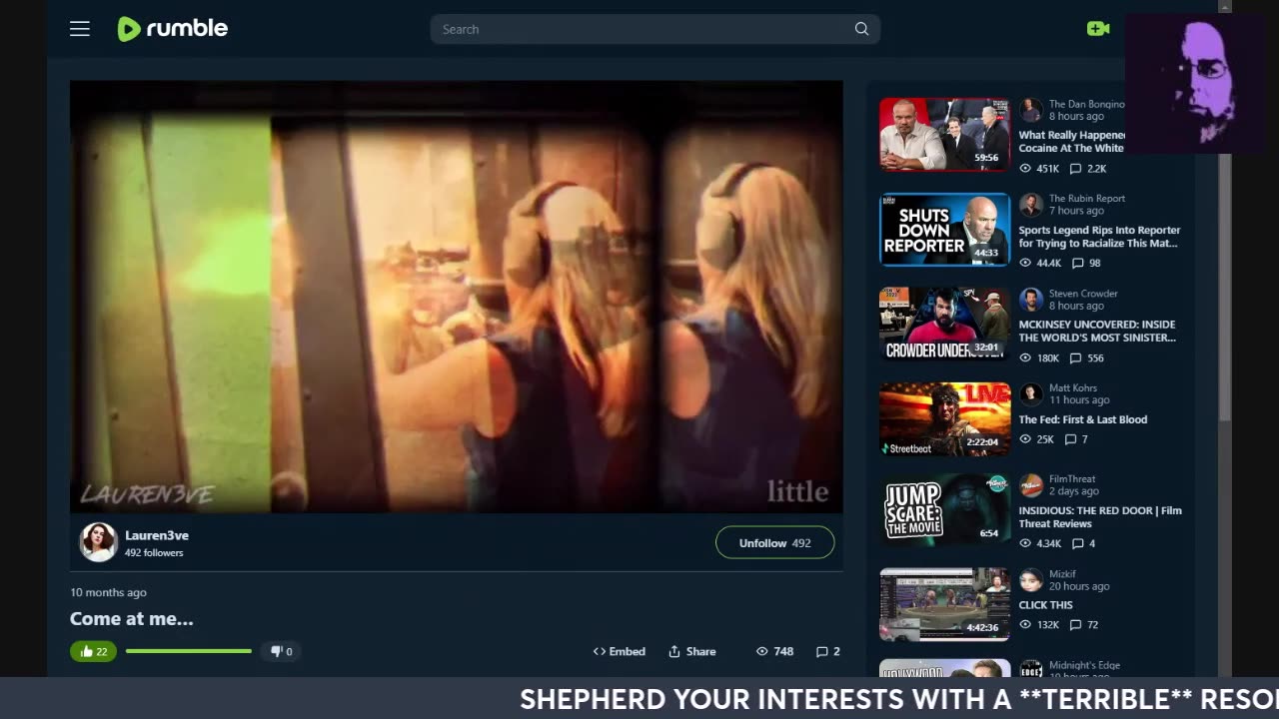
Task: Click comment icon with 98 comments
Action: [x=1078, y=264]
